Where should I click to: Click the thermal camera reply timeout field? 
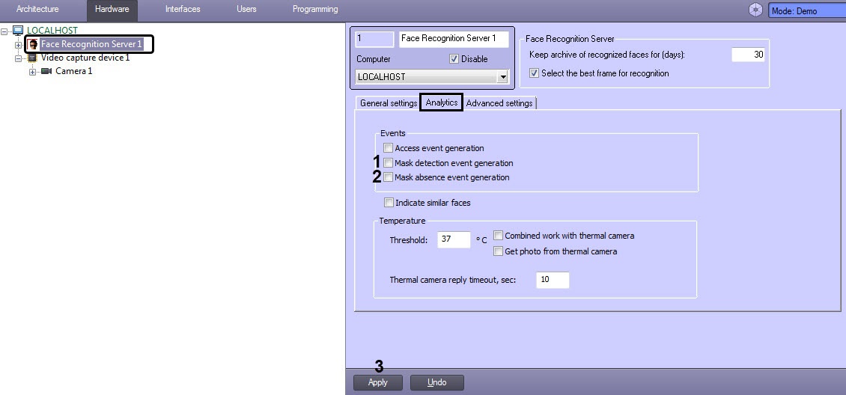tap(553, 281)
